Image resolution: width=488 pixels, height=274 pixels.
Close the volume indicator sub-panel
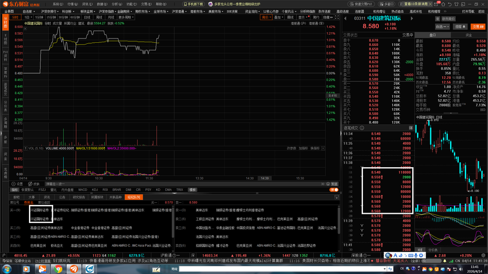pyautogui.click(x=323, y=149)
